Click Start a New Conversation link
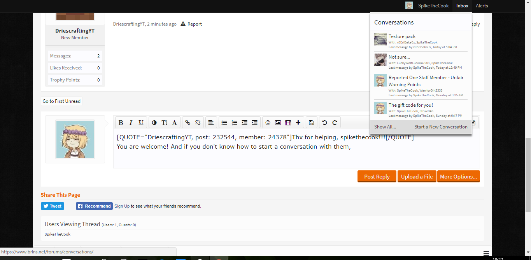The width and height of the screenshot is (531, 260). 441,127
